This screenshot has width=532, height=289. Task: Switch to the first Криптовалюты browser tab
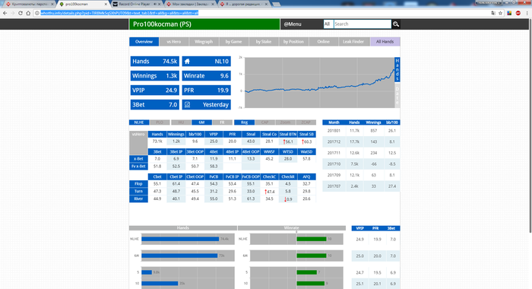(x=30, y=4)
